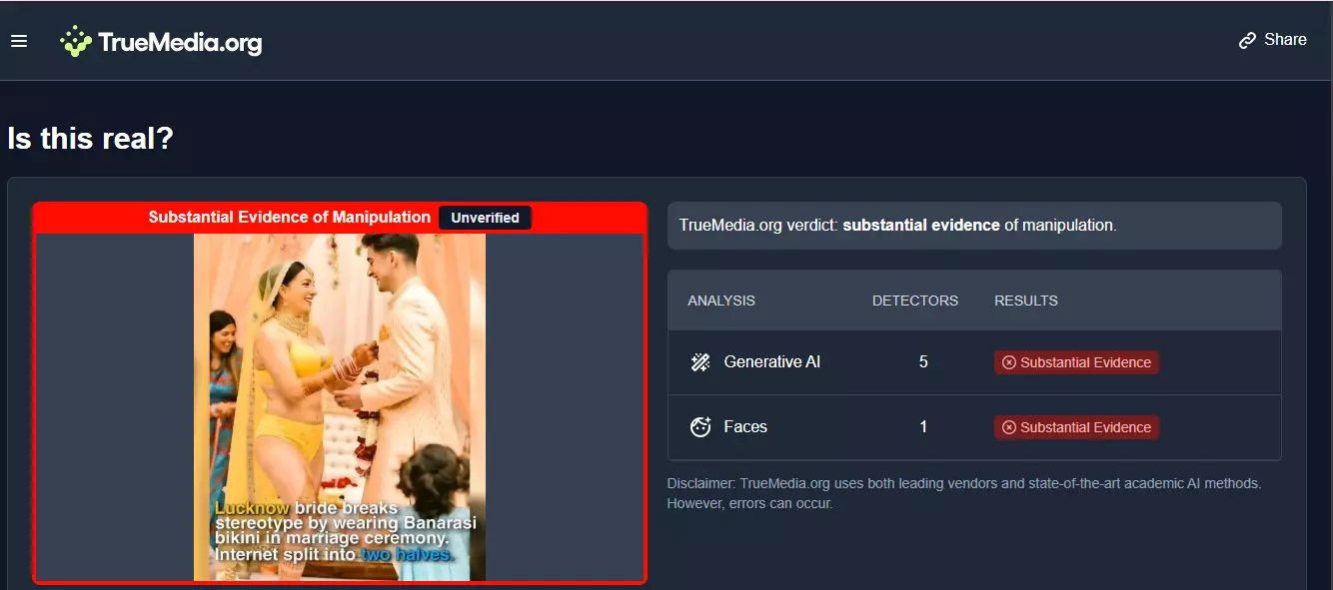Click the Generative AI Substantial Evidence badge

pos(1076,362)
